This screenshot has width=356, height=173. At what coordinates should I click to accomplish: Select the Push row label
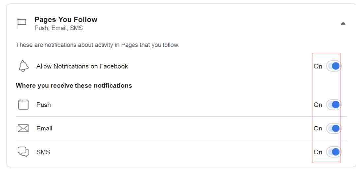point(44,105)
